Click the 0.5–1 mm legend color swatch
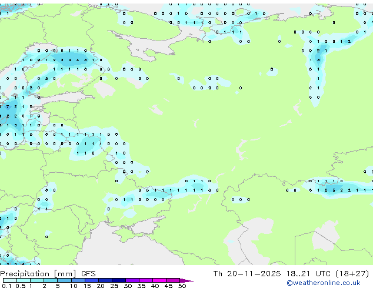Viewport: 373px width, 288px height. click(x=24, y=280)
